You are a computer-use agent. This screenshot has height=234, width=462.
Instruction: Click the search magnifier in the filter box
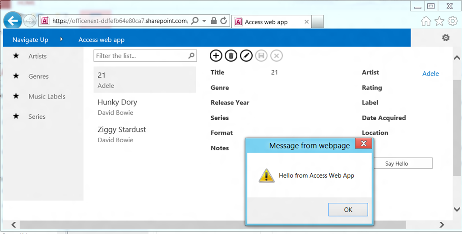[x=191, y=55]
